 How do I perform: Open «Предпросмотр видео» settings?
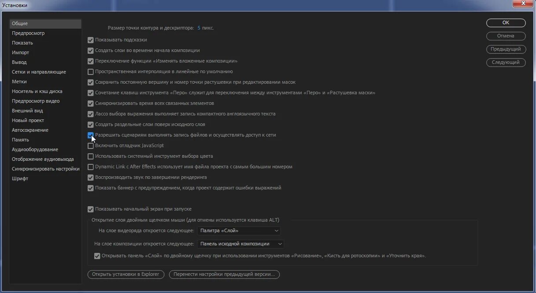point(45,101)
